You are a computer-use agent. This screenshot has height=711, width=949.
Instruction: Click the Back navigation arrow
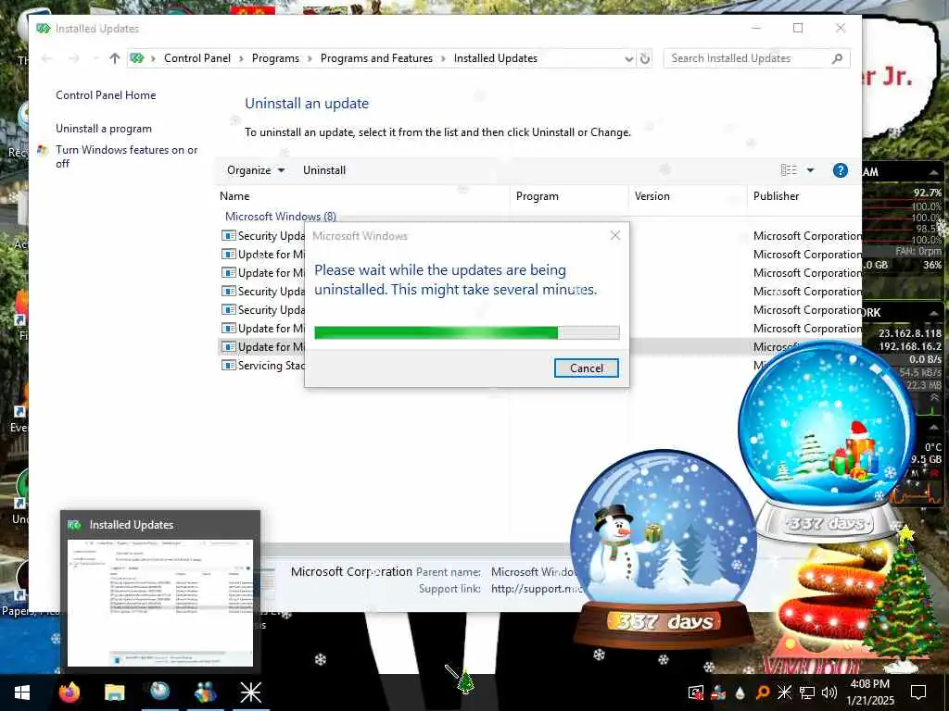(x=46, y=58)
